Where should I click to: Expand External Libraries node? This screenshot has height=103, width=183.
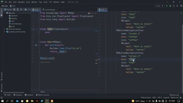point(5,29)
